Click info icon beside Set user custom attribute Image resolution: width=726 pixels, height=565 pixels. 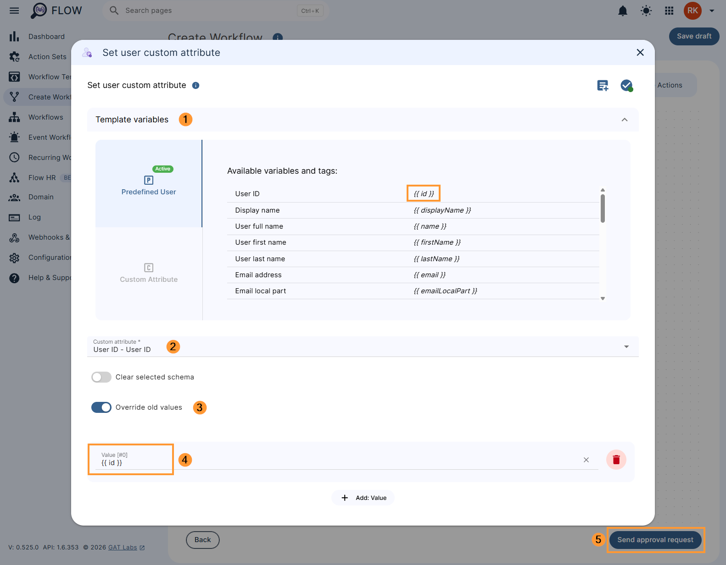195,85
